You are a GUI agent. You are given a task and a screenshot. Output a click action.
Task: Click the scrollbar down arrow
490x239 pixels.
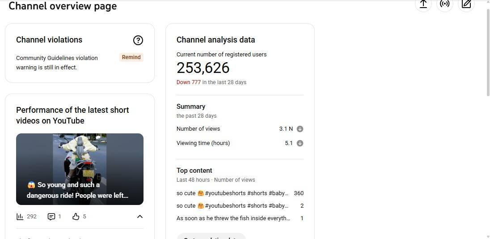click(487, 236)
